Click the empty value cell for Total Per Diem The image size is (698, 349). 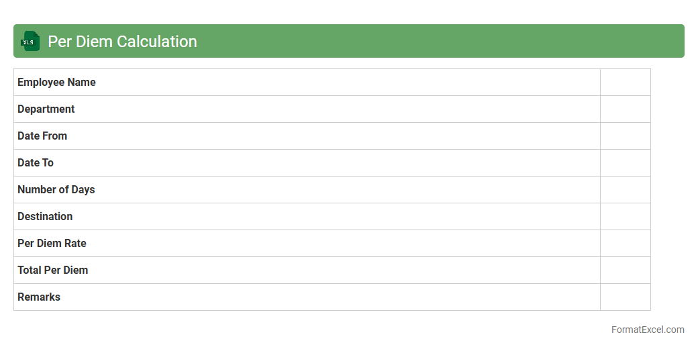[625, 270]
